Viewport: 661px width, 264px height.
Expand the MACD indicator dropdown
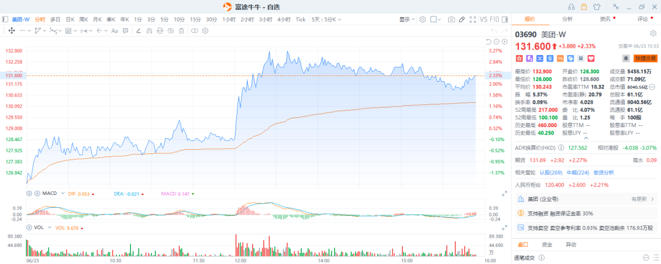tap(63, 193)
